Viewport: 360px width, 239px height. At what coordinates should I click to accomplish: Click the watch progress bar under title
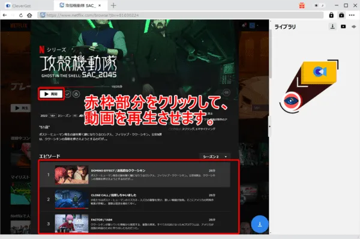pyautogui.click(x=76, y=86)
